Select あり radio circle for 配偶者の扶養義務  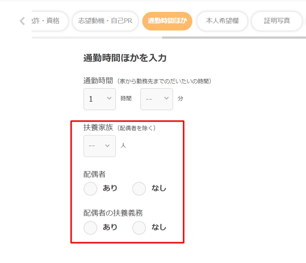(x=90, y=227)
